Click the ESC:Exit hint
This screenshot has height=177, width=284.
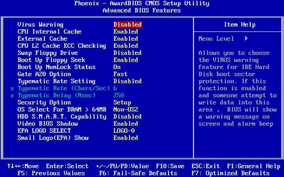[205, 166]
